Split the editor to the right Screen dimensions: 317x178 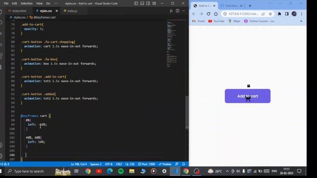pyautogui.click(x=177, y=11)
